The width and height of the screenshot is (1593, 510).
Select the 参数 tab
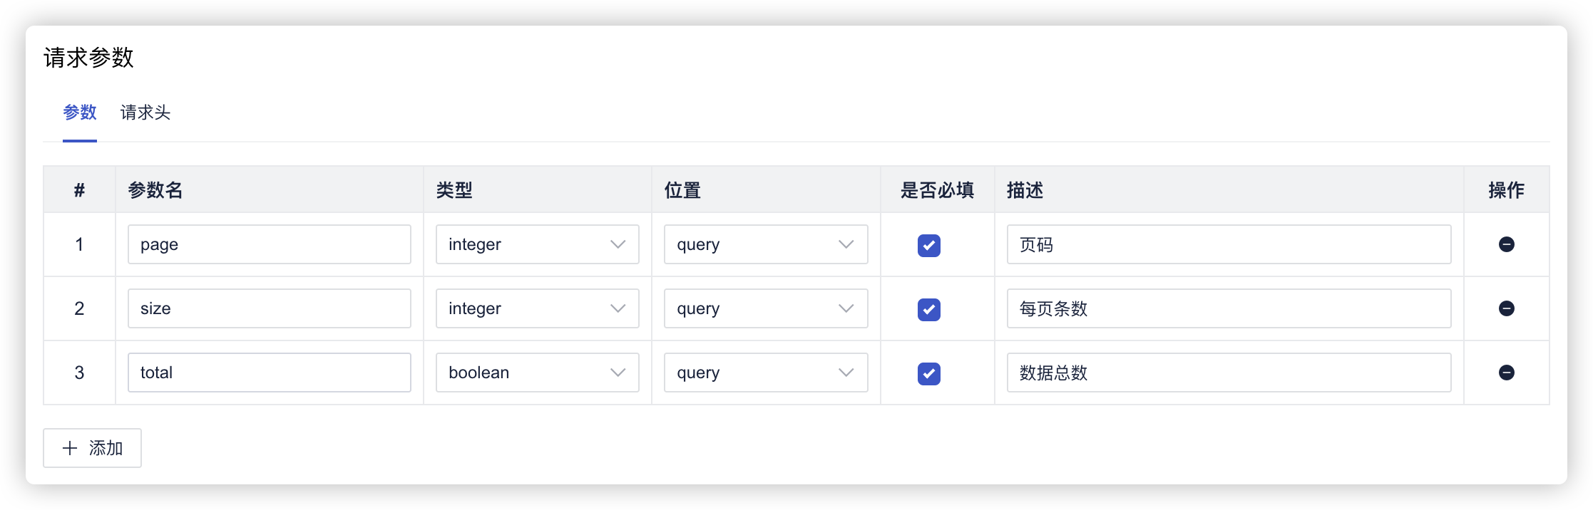[x=79, y=113]
